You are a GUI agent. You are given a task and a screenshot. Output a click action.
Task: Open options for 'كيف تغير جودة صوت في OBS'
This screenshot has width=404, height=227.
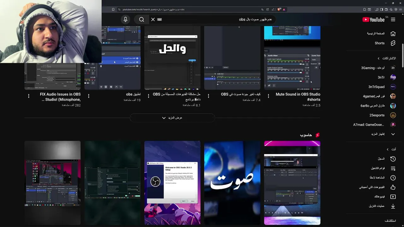click(209, 96)
